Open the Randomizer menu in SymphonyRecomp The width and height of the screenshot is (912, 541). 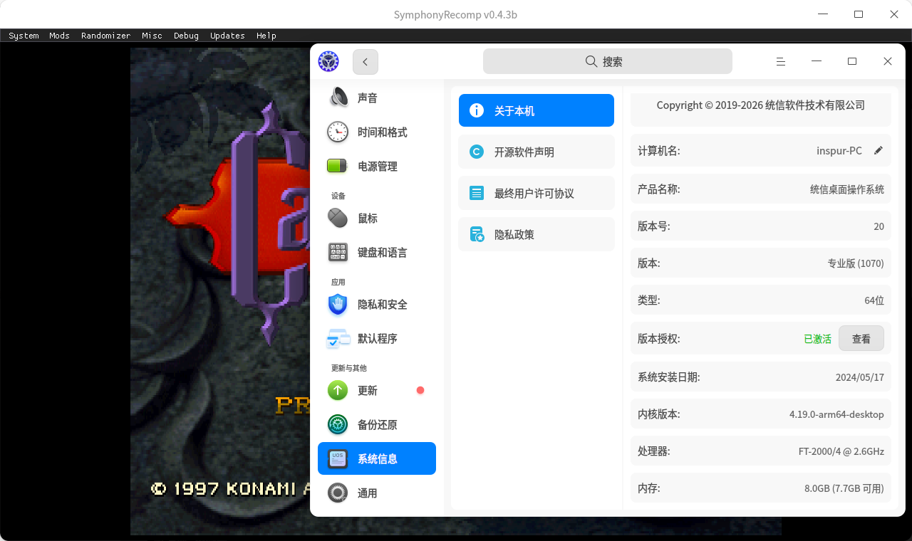[105, 36]
